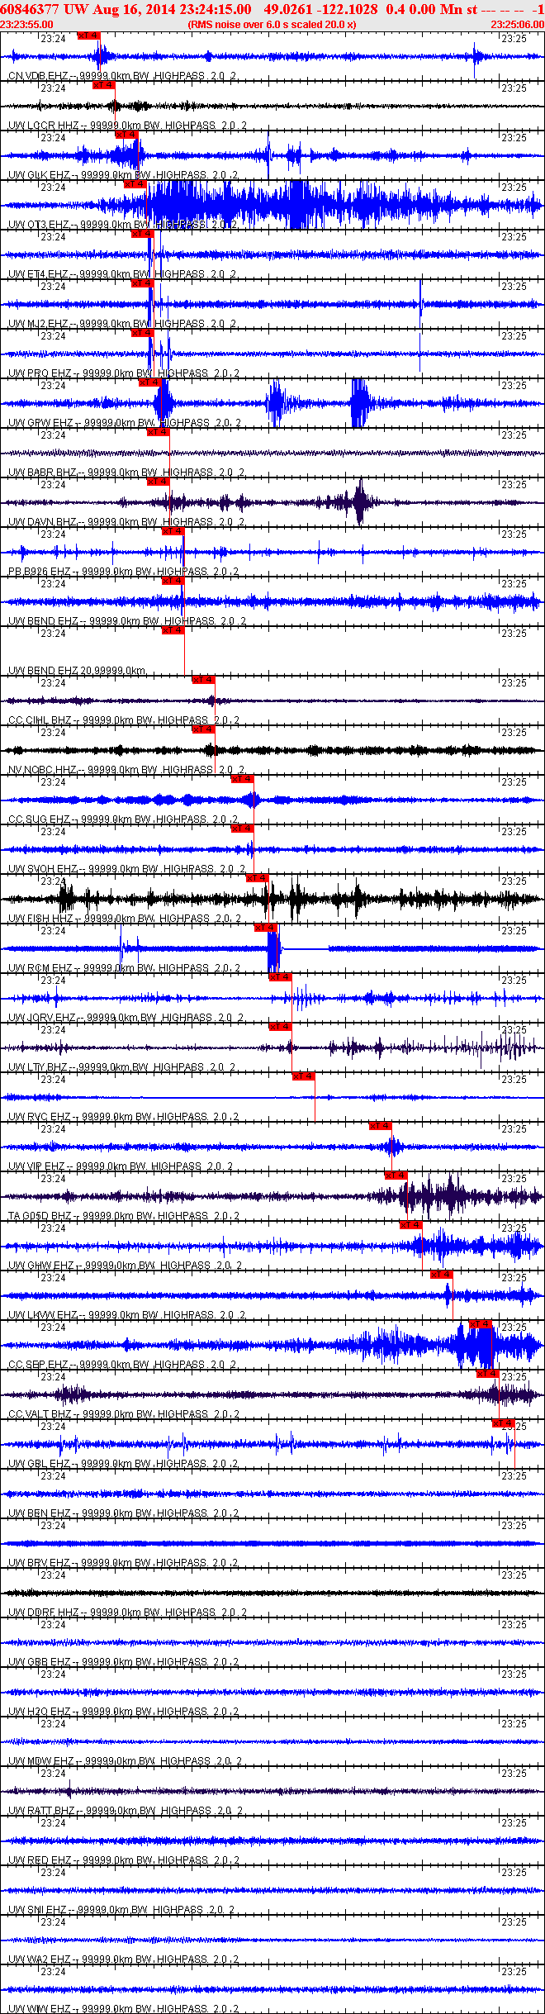Image resolution: width=545 pixels, height=2014 pixels.
Task: Select the UW ET4 EHZ station label
Action: pyautogui.click(x=122, y=274)
